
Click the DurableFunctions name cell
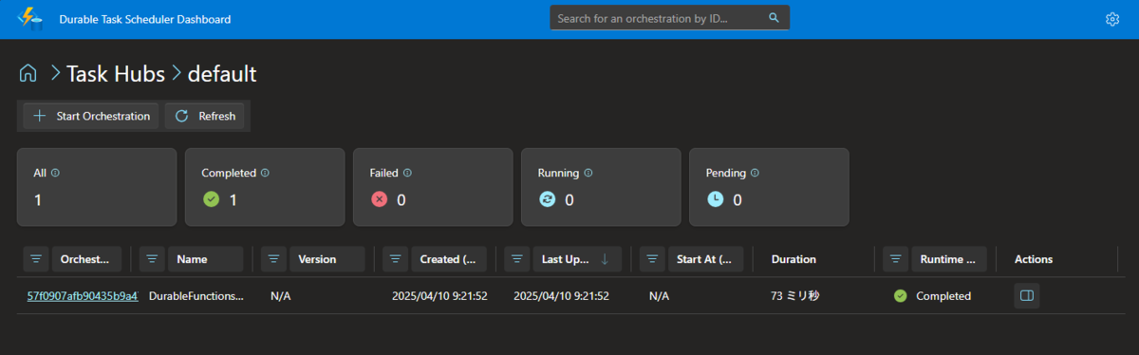click(196, 296)
